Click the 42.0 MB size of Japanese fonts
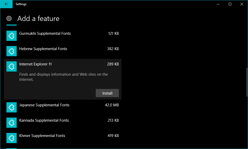The image size is (248, 149). pos(112,105)
